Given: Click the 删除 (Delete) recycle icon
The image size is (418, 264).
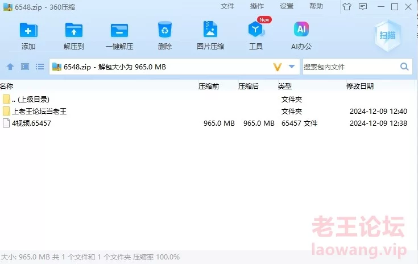Looking at the screenshot, I should click(165, 30).
